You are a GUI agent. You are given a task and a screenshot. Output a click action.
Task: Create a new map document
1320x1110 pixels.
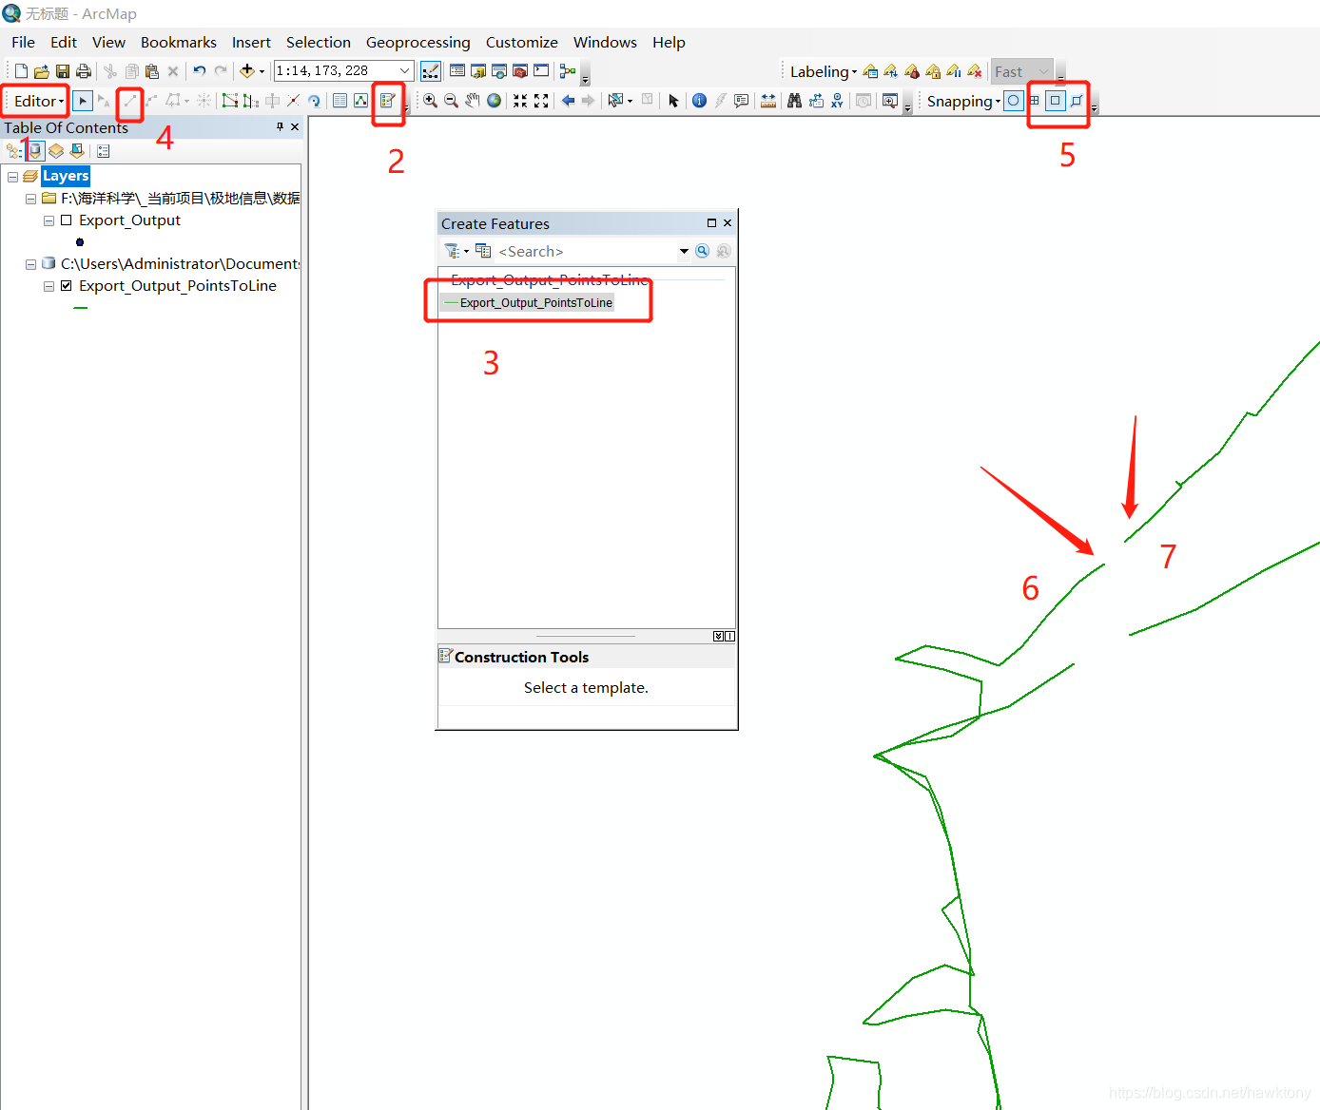click(x=21, y=71)
